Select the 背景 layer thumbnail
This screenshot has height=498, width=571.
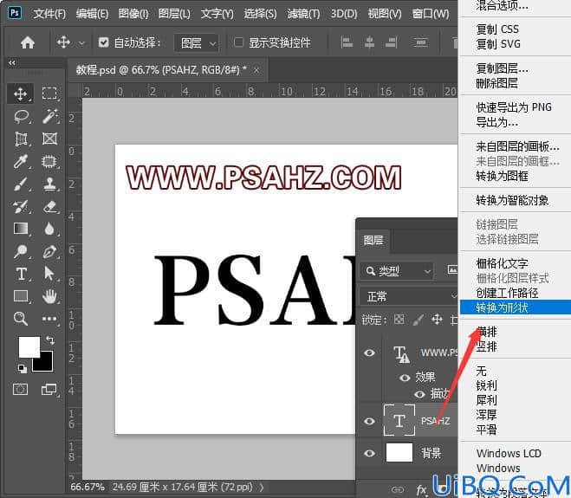click(399, 452)
